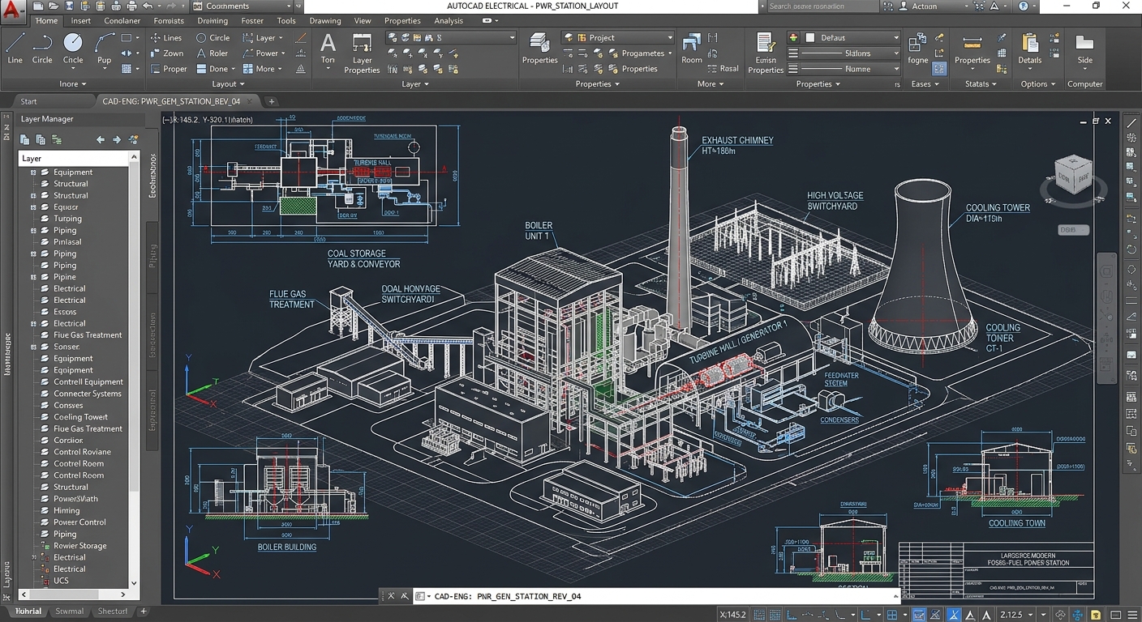The height and width of the screenshot is (622, 1142).
Task: Expand the Inore panel title arrow
Action: click(x=83, y=84)
